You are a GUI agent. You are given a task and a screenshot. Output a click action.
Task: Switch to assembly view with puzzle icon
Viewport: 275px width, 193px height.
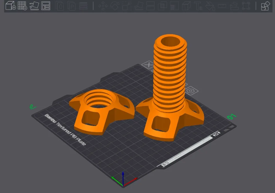coord(265,6)
